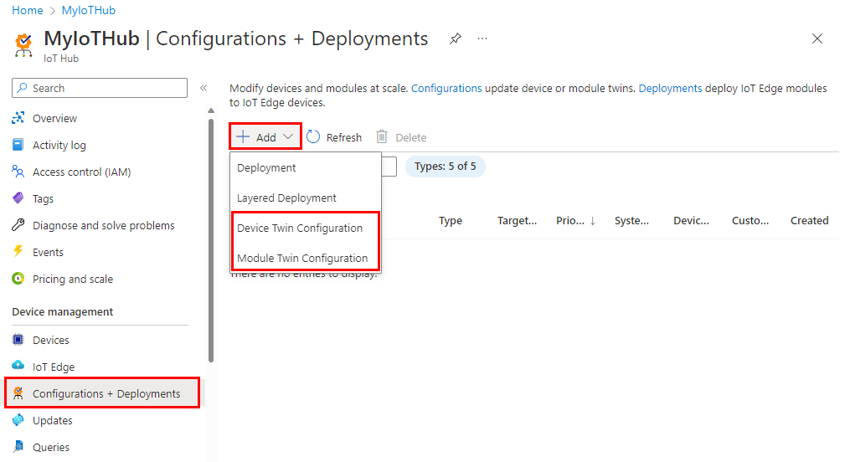
Task: Follow the Configurations link in the description
Action: click(x=446, y=88)
